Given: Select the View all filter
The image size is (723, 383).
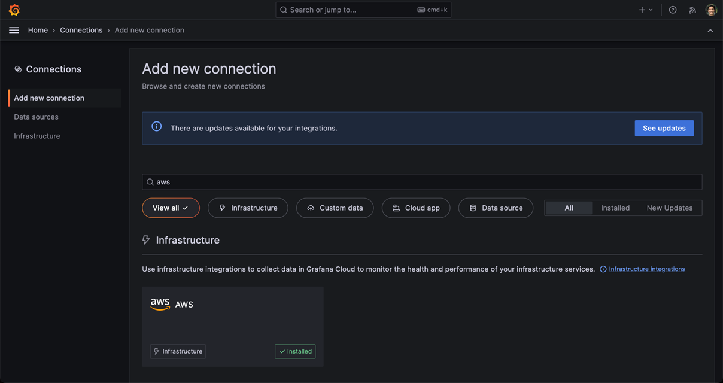Looking at the screenshot, I should [x=171, y=208].
